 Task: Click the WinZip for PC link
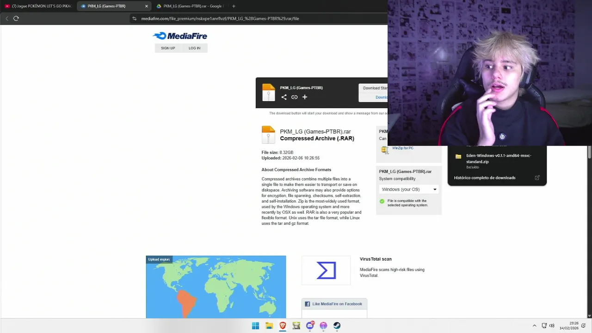[x=403, y=148]
